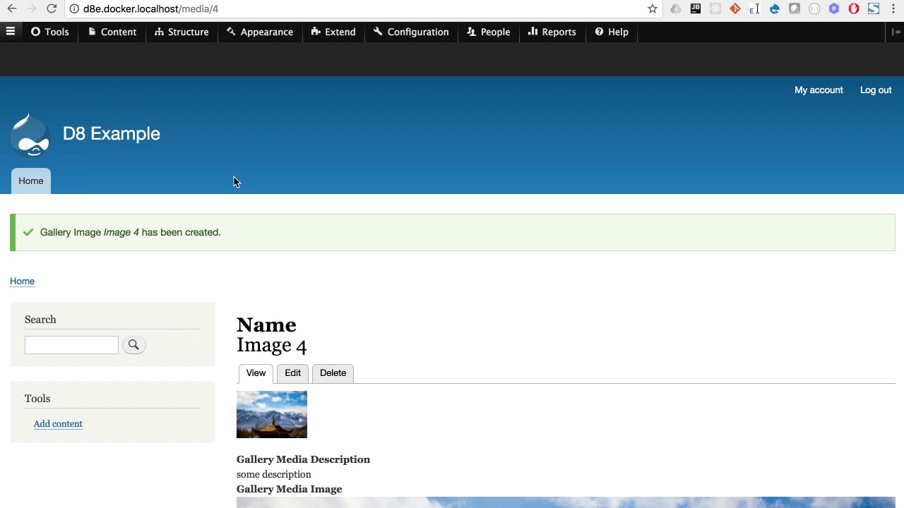
Task: Click the mountain thumbnail image
Action: [x=272, y=414]
